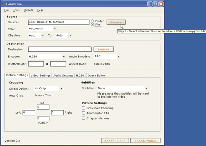Open the File menu
206x146 pixels.
pyautogui.click(x=6, y=10)
